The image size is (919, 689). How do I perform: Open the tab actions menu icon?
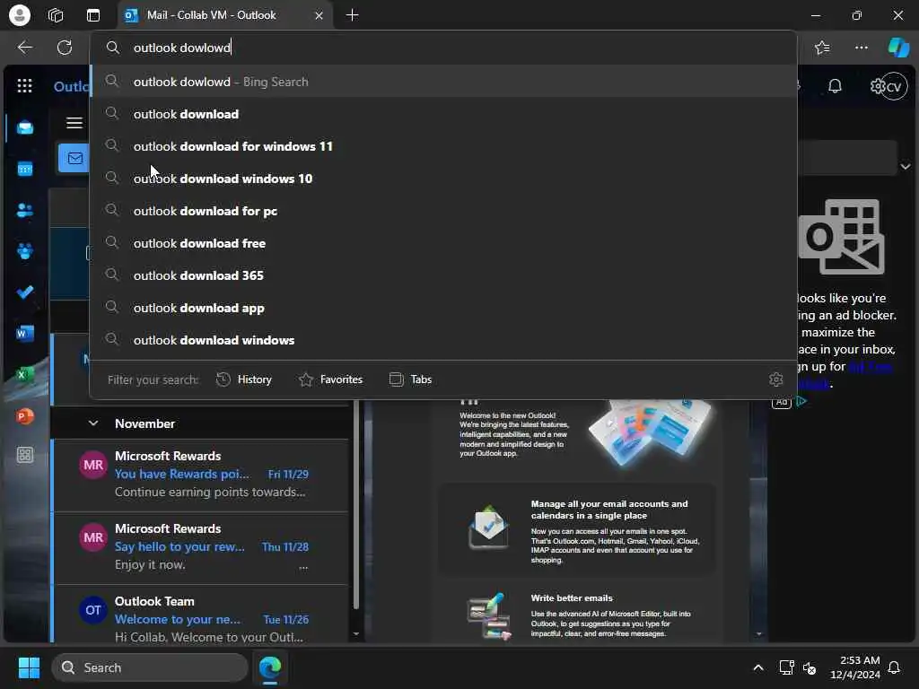[x=93, y=15]
